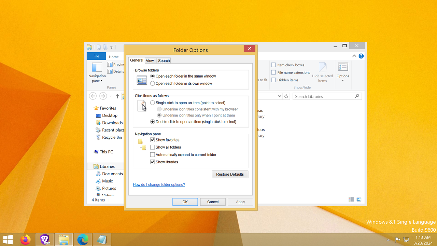
Task: Click the Options icon in Explorer ribbon
Action: click(343, 67)
